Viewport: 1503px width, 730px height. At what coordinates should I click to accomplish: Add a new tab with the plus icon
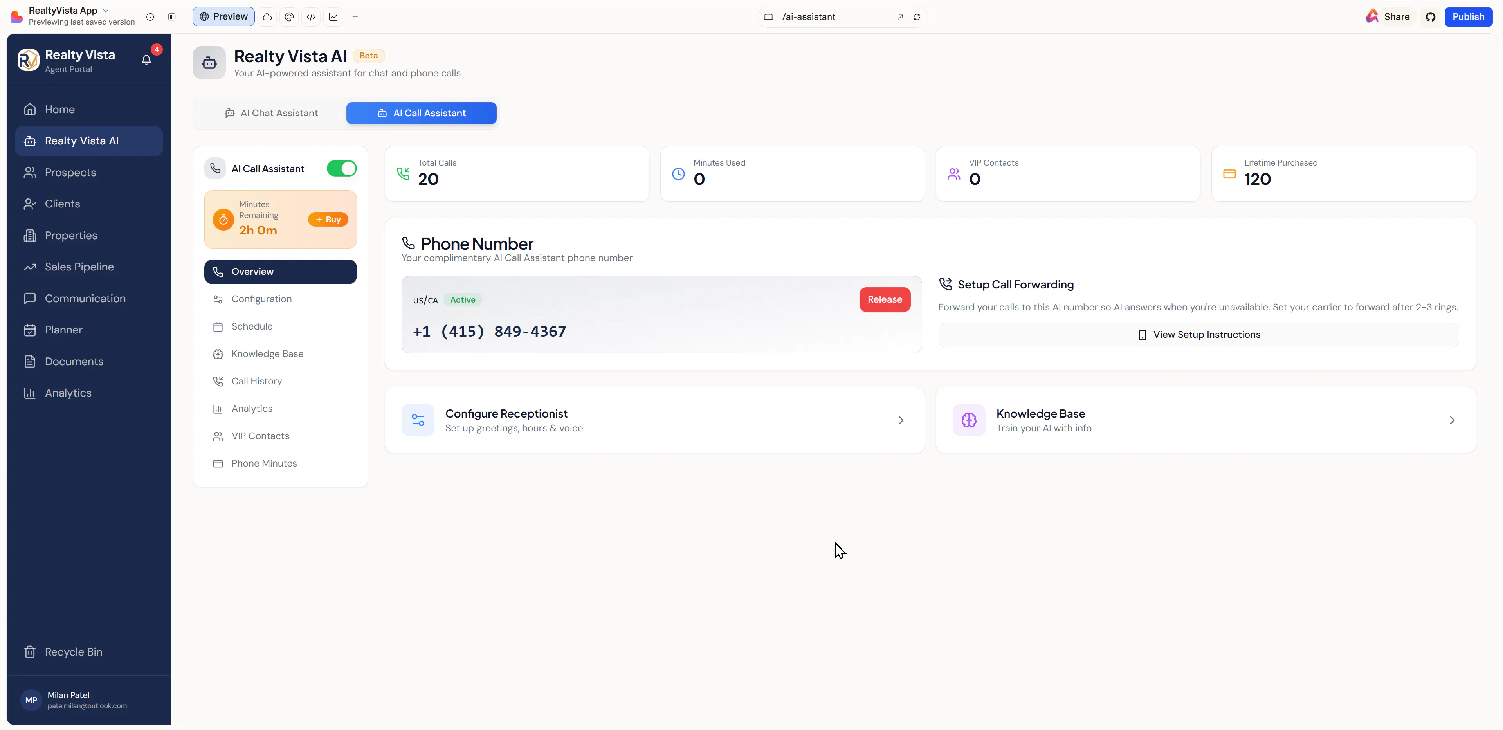coord(355,17)
